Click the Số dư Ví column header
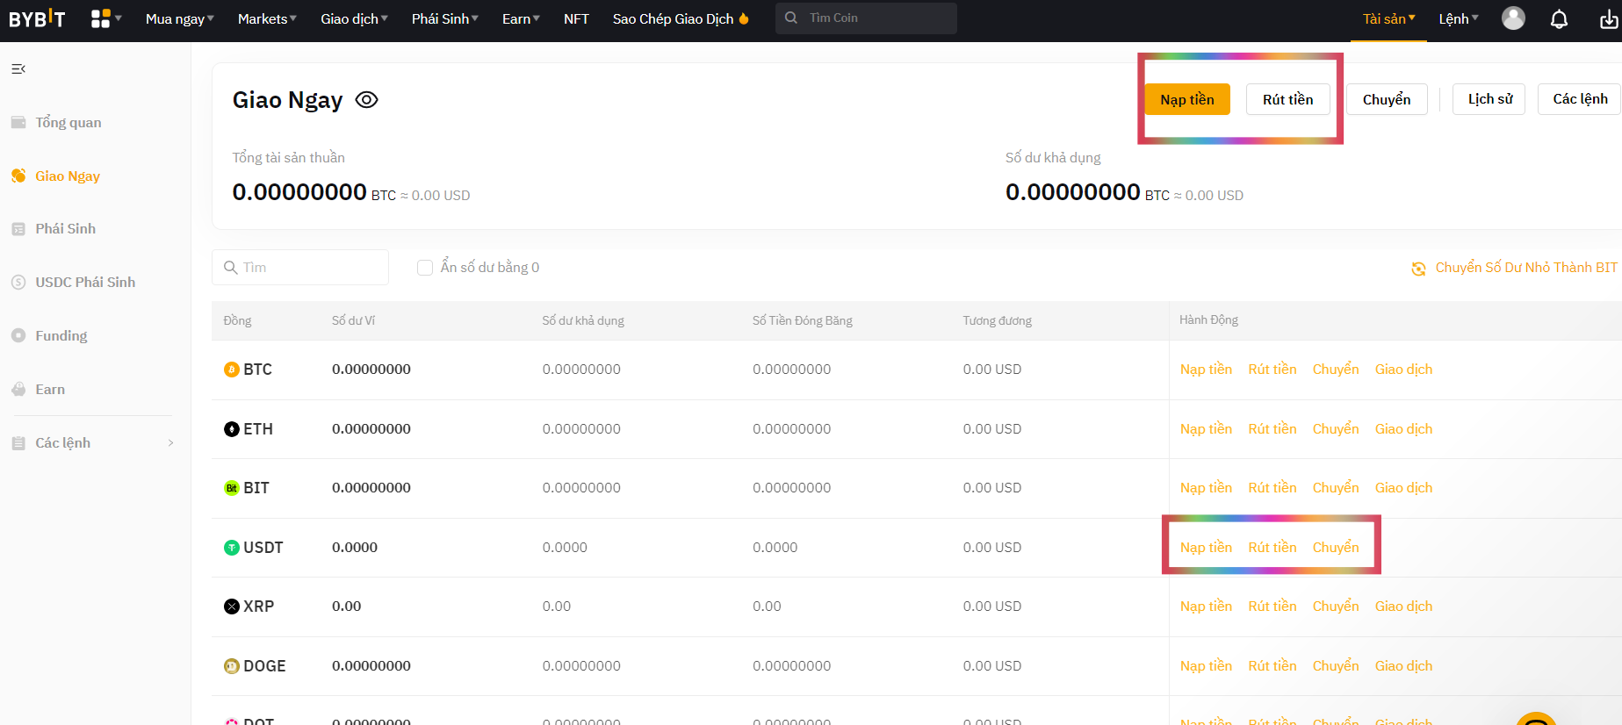The image size is (1622, 725). pos(353,320)
